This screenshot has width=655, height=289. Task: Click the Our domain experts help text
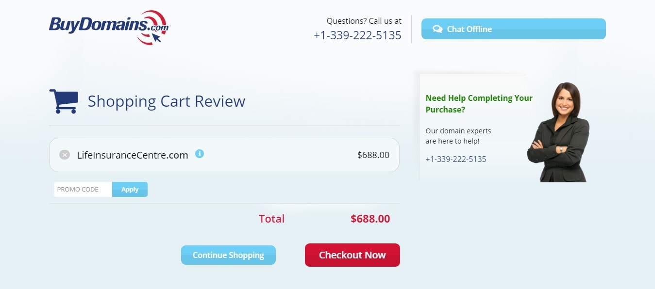tap(458, 136)
